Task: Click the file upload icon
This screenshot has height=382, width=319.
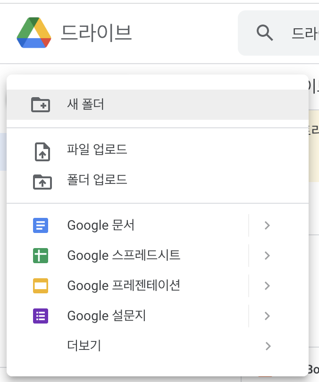Action: click(x=42, y=152)
